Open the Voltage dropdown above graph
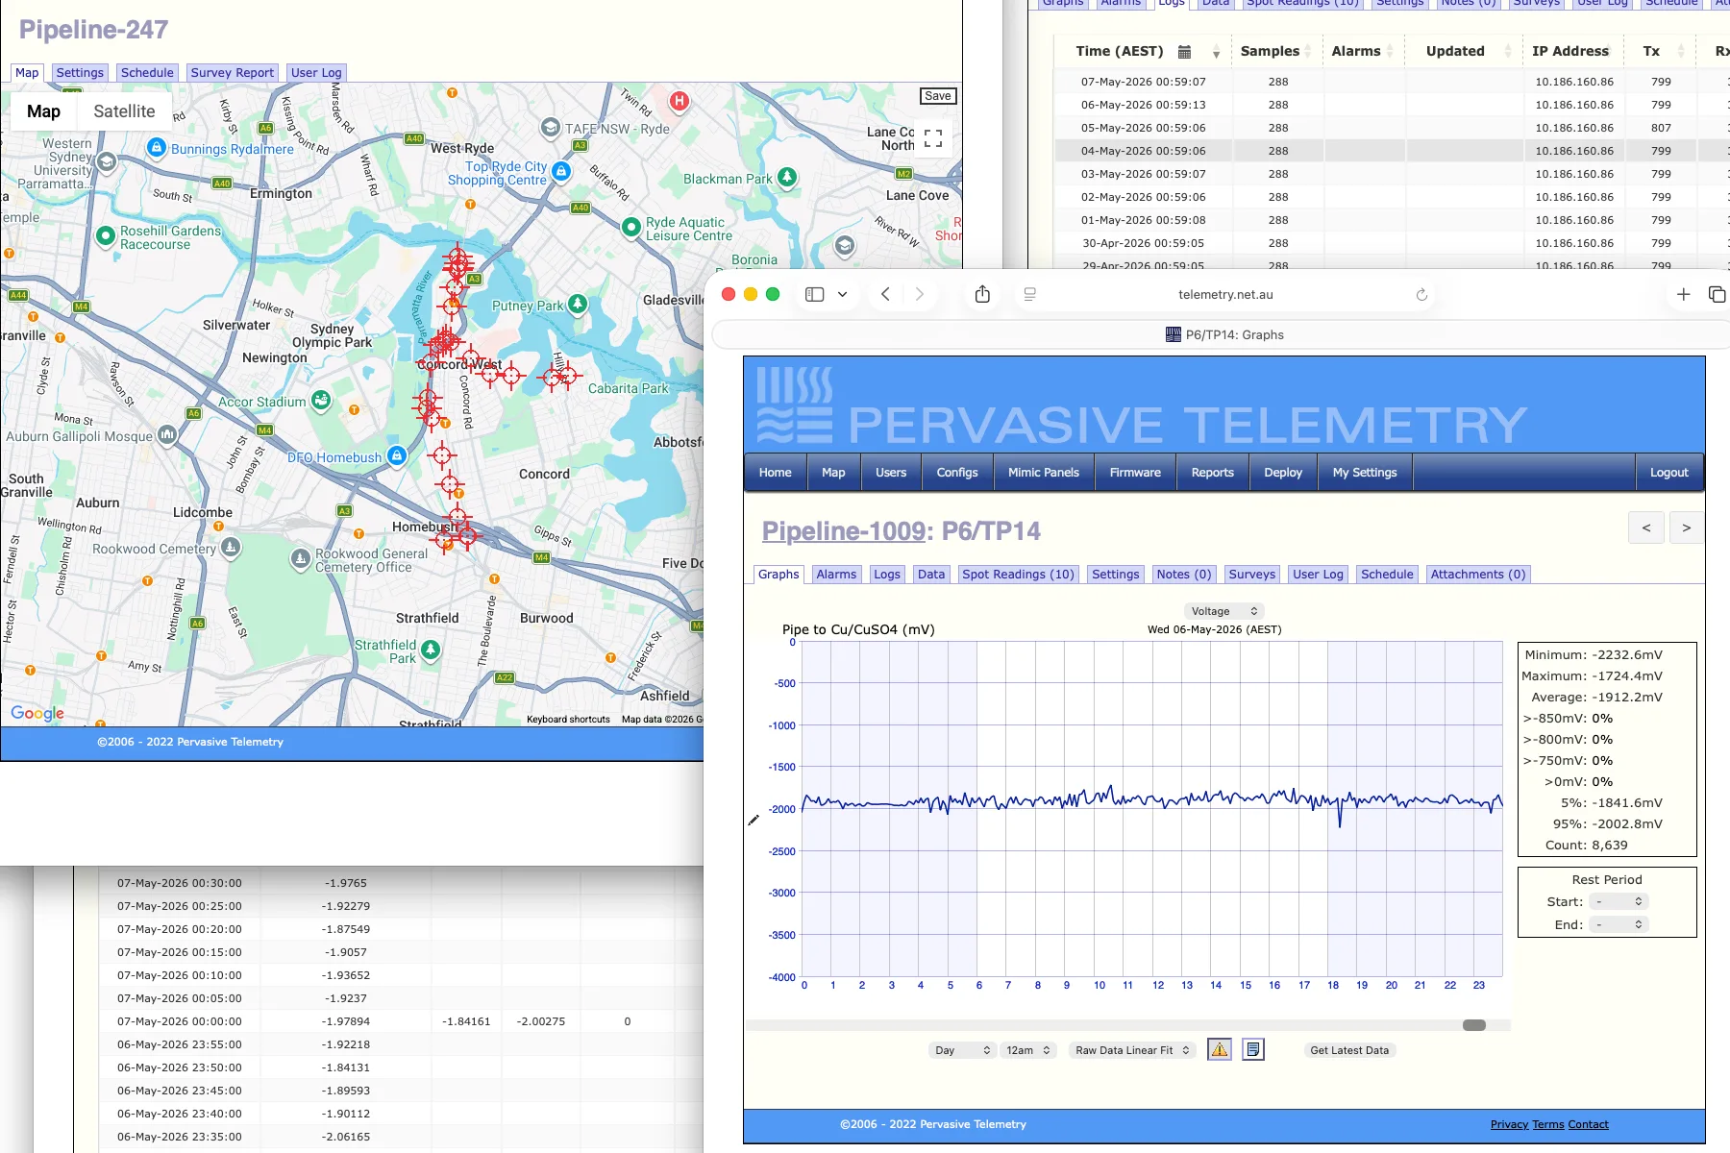This screenshot has width=1730, height=1153. [x=1223, y=611]
